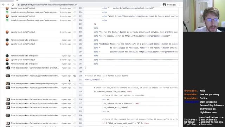View blame prior to change at line 217

tap(75, 103)
